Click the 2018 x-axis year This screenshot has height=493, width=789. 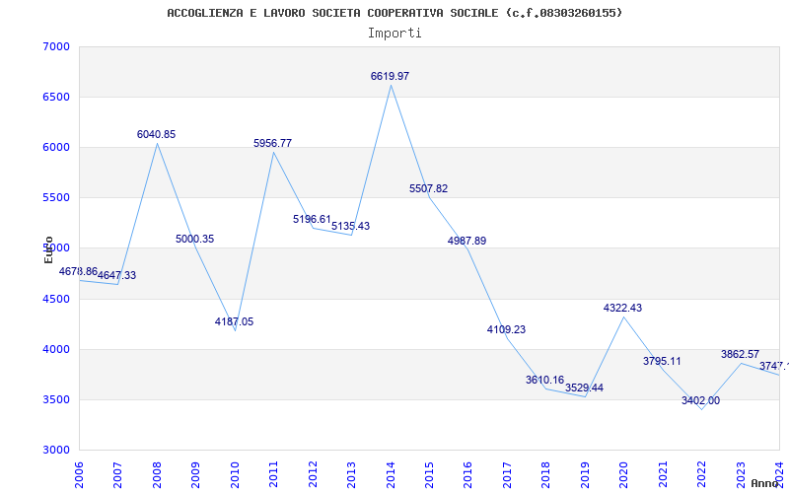(x=546, y=474)
